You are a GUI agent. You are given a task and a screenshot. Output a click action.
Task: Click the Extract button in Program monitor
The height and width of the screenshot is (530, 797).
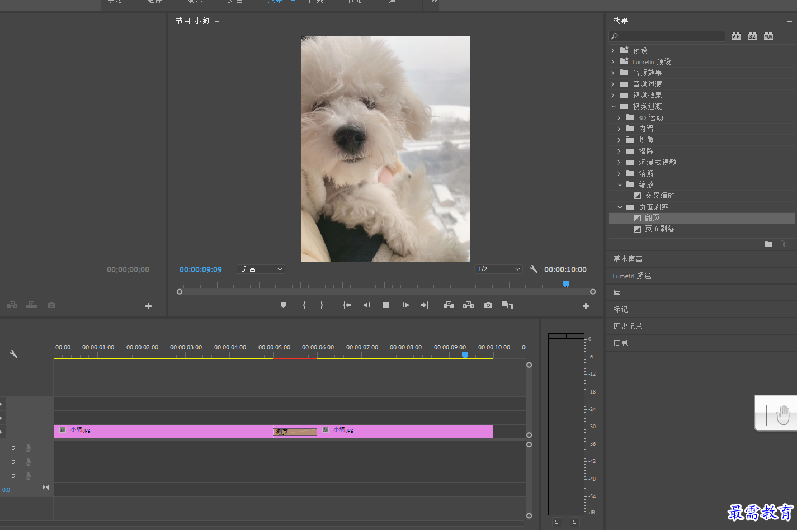[468, 305]
